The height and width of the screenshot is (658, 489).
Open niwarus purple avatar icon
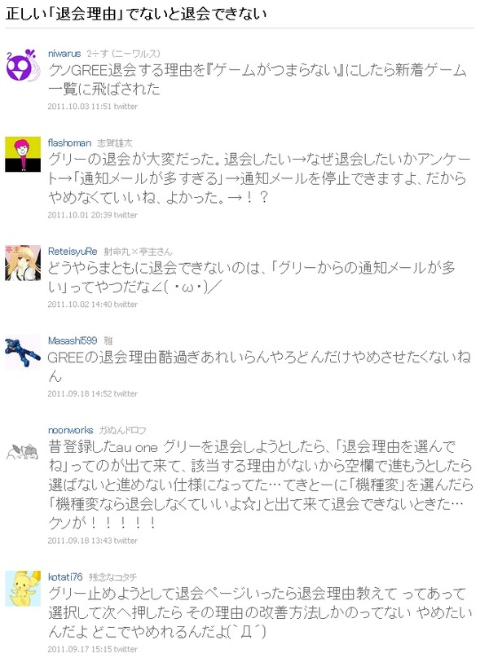pyautogui.click(x=23, y=65)
